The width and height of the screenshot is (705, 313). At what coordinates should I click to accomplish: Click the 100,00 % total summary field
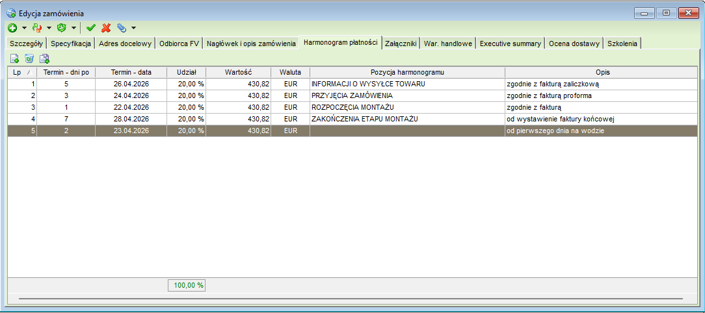click(187, 285)
